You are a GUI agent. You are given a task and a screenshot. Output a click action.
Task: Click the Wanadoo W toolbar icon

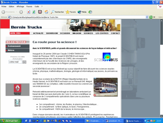pyautogui.click(x=40, y=12)
